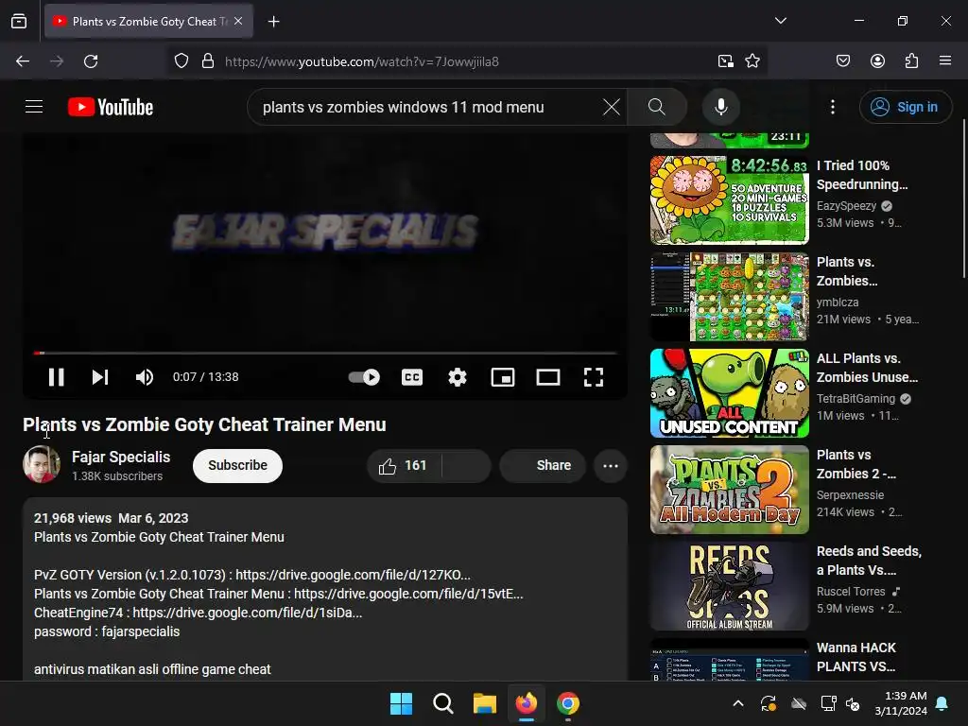The height and width of the screenshot is (726, 968).
Task: Close the Plants vs Zombie Goty tab
Action: click(x=238, y=21)
